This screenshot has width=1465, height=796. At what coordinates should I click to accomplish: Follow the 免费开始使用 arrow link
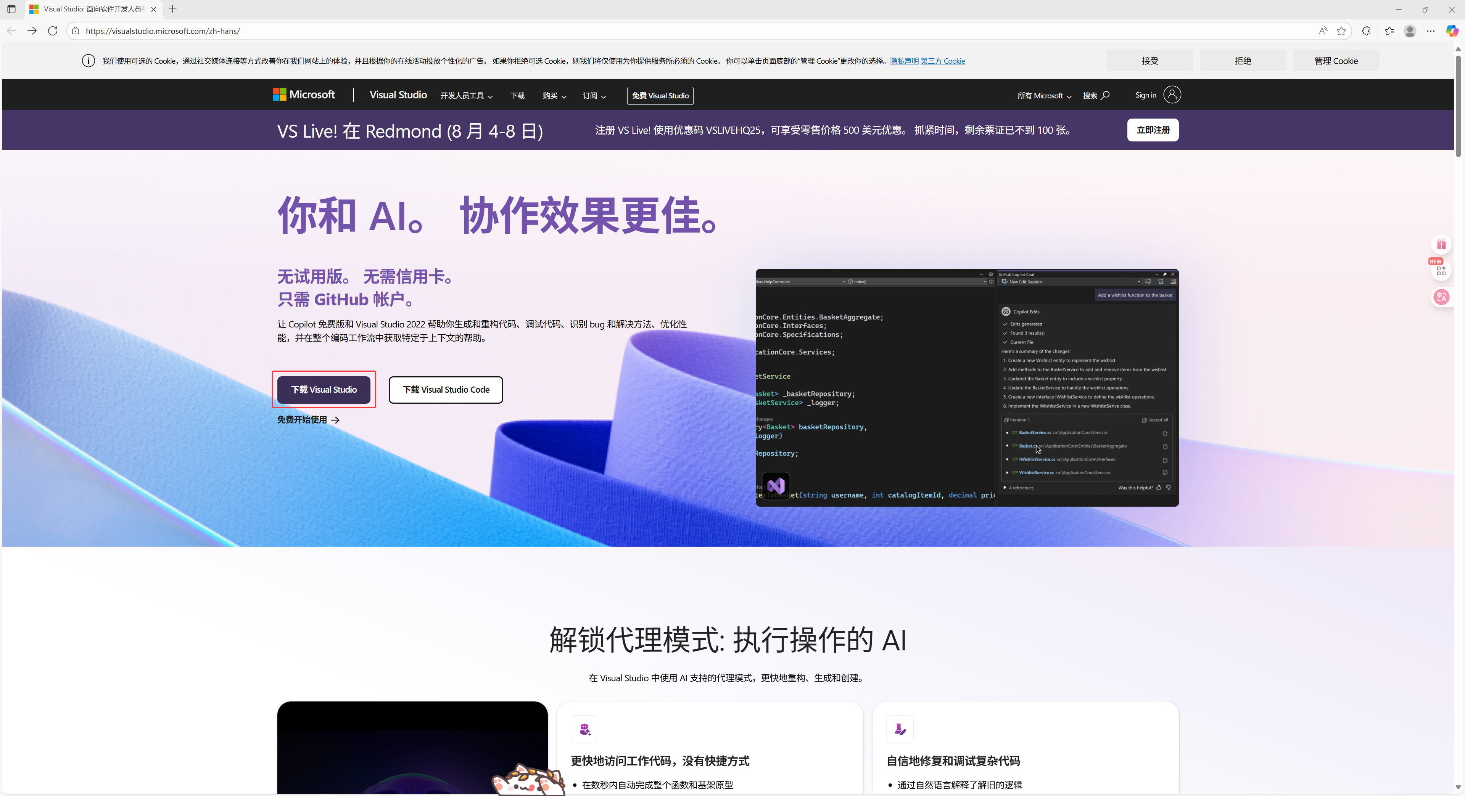coord(308,420)
